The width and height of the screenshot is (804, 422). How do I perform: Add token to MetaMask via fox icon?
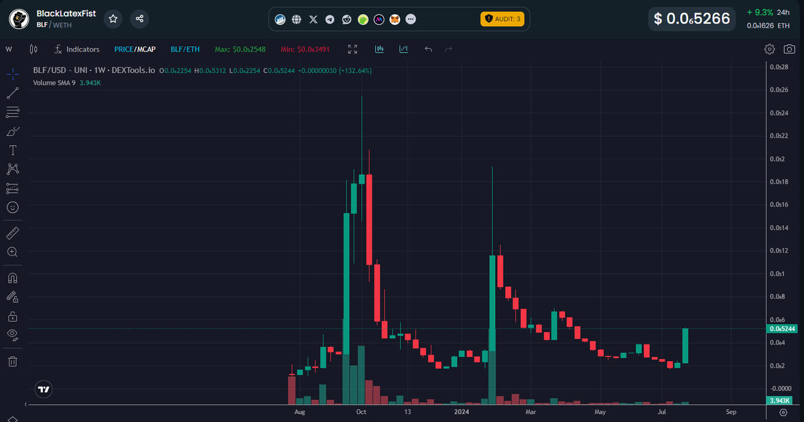click(395, 19)
